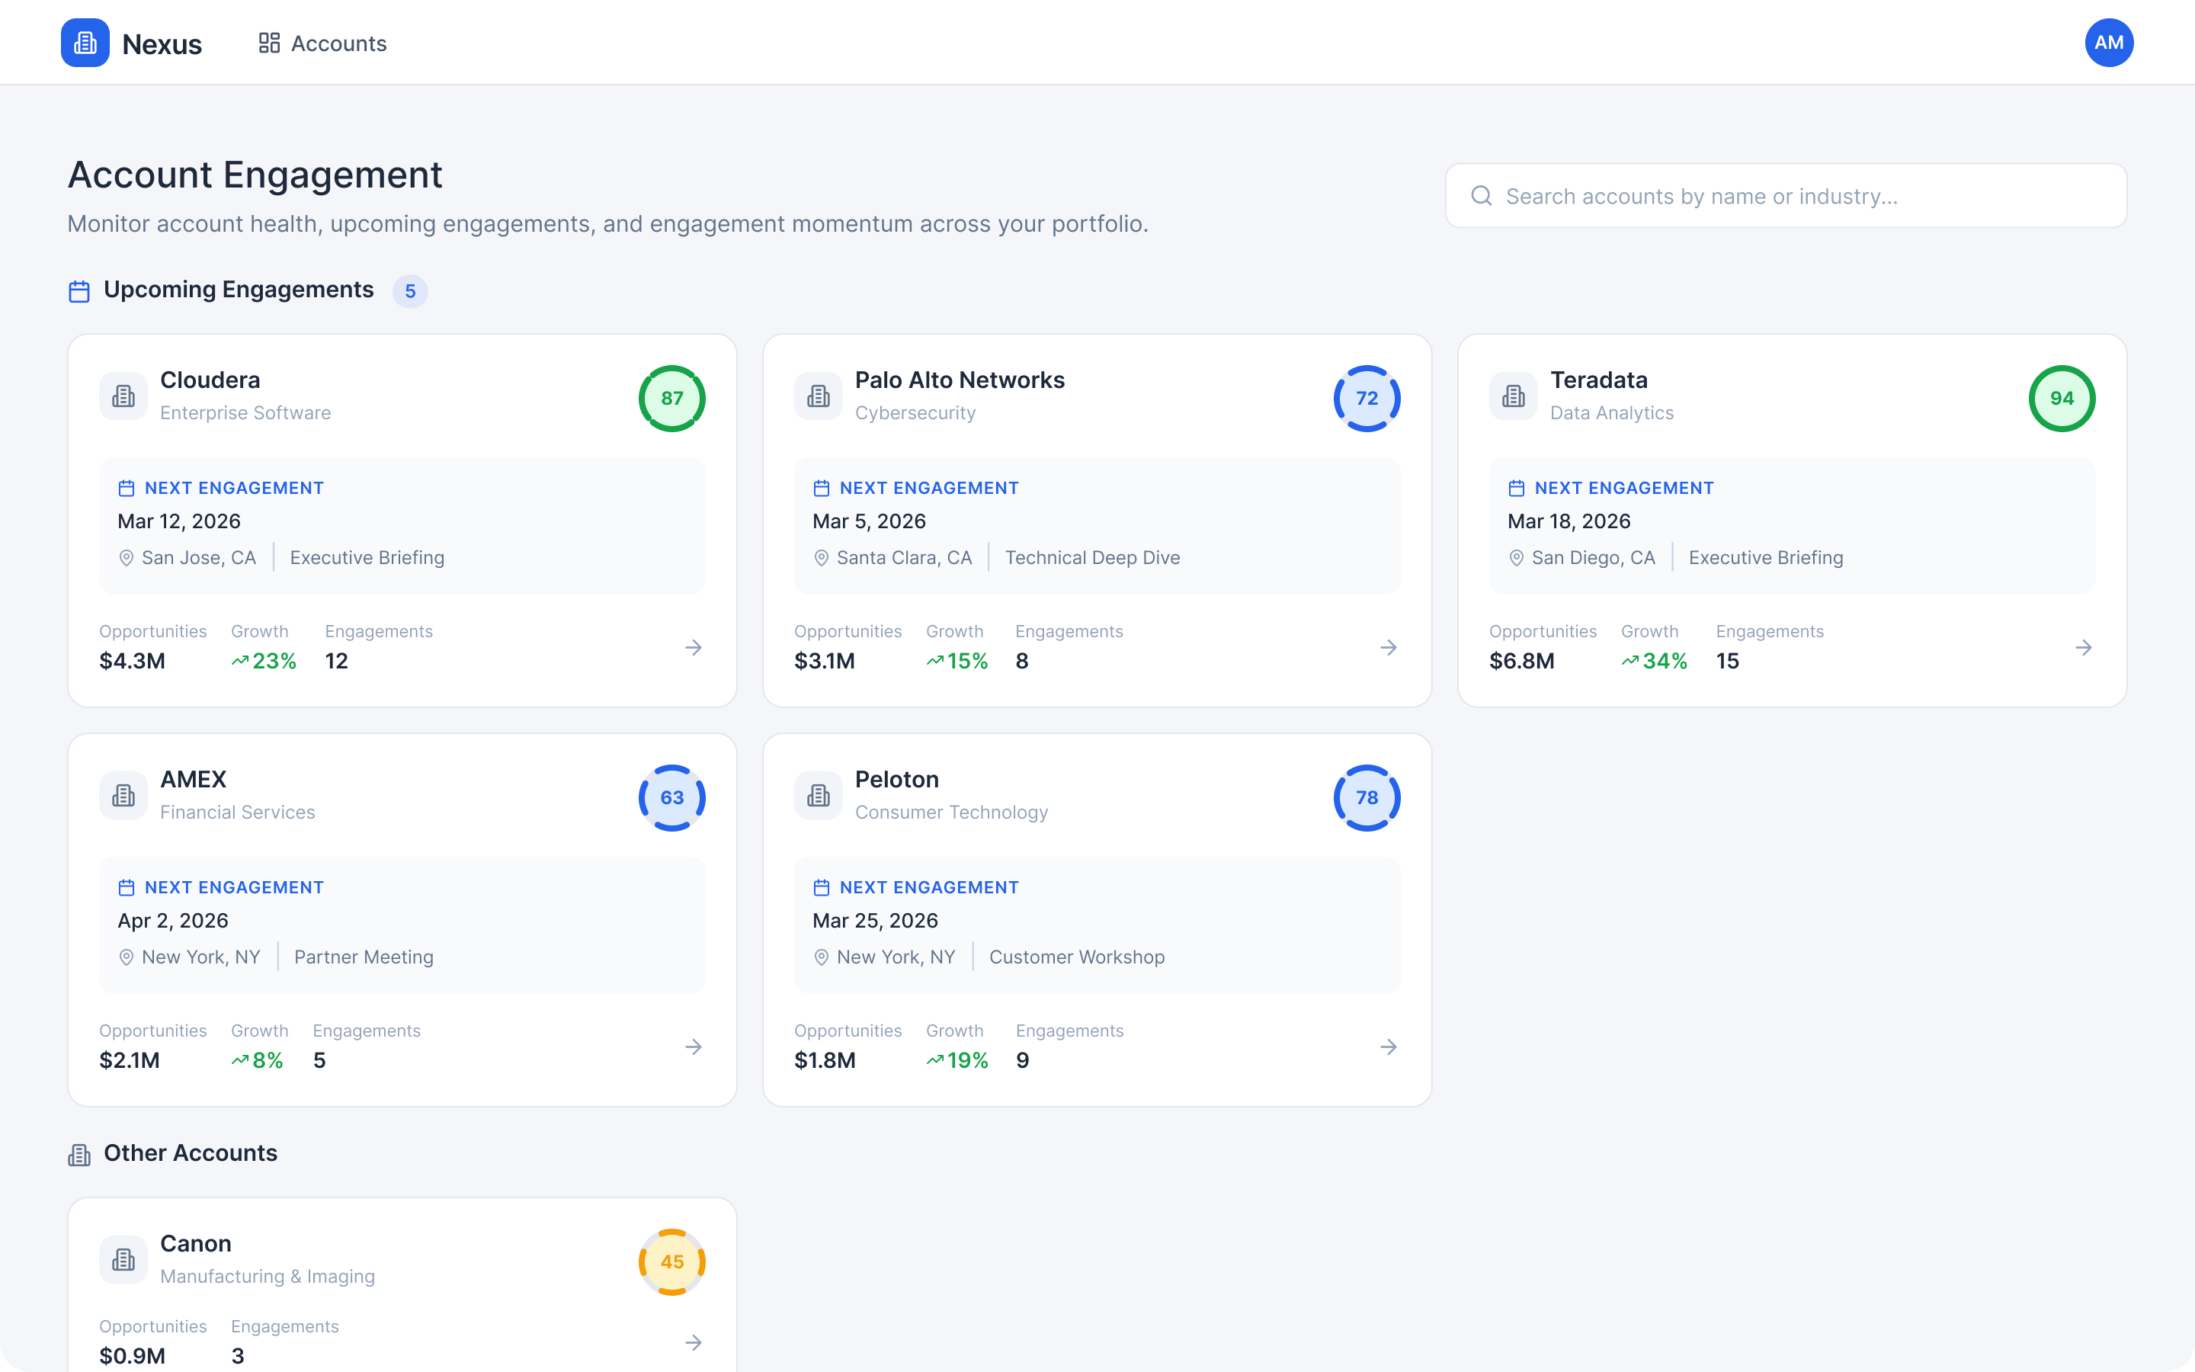Image resolution: width=2195 pixels, height=1372 pixels.
Task: Click AMEX building icon
Action: [123, 796]
